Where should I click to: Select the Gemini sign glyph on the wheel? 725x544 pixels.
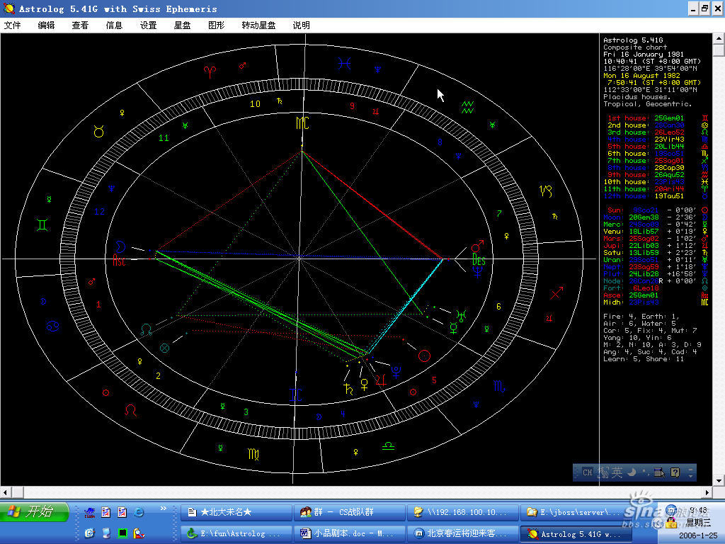point(44,225)
